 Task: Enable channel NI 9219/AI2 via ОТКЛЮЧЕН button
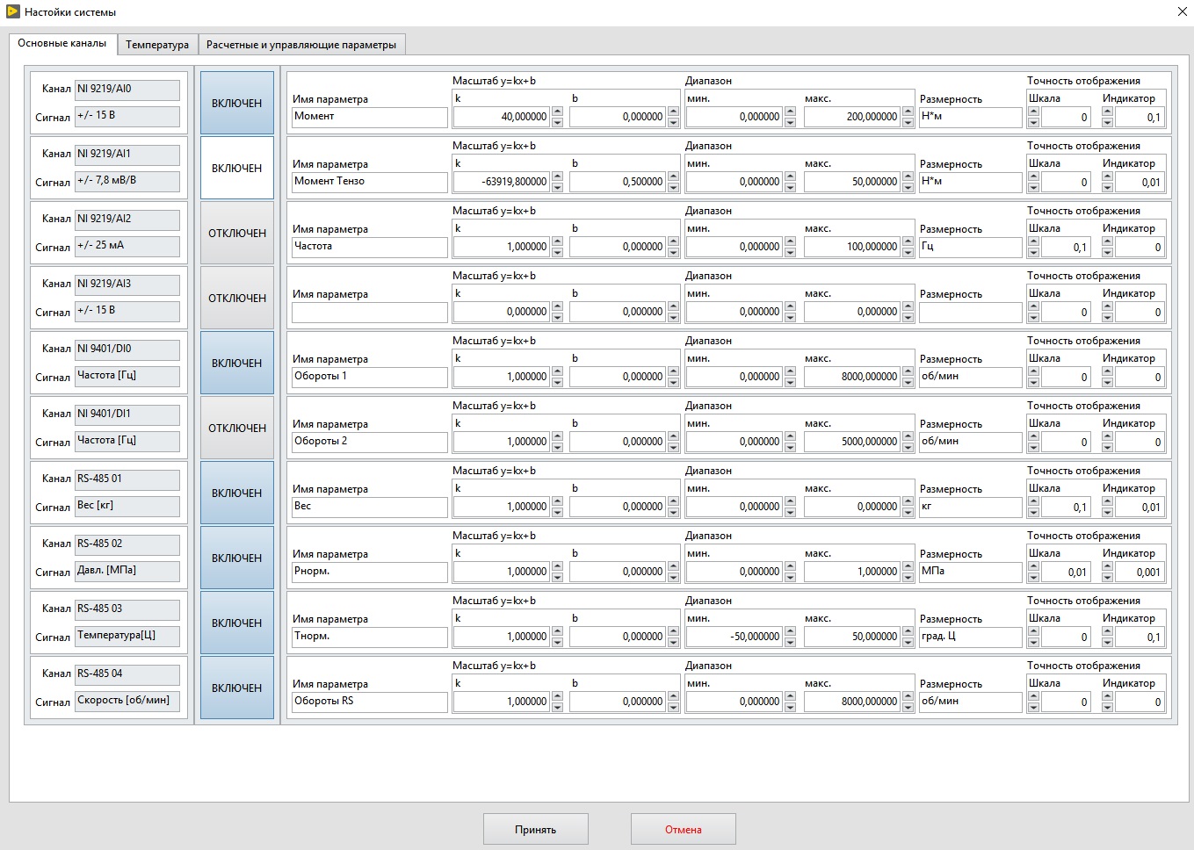(x=237, y=233)
